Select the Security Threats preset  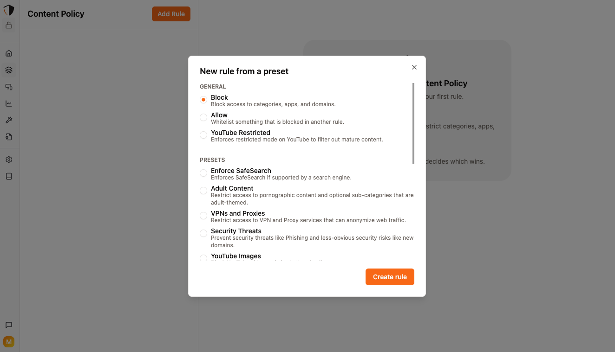[x=203, y=233]
